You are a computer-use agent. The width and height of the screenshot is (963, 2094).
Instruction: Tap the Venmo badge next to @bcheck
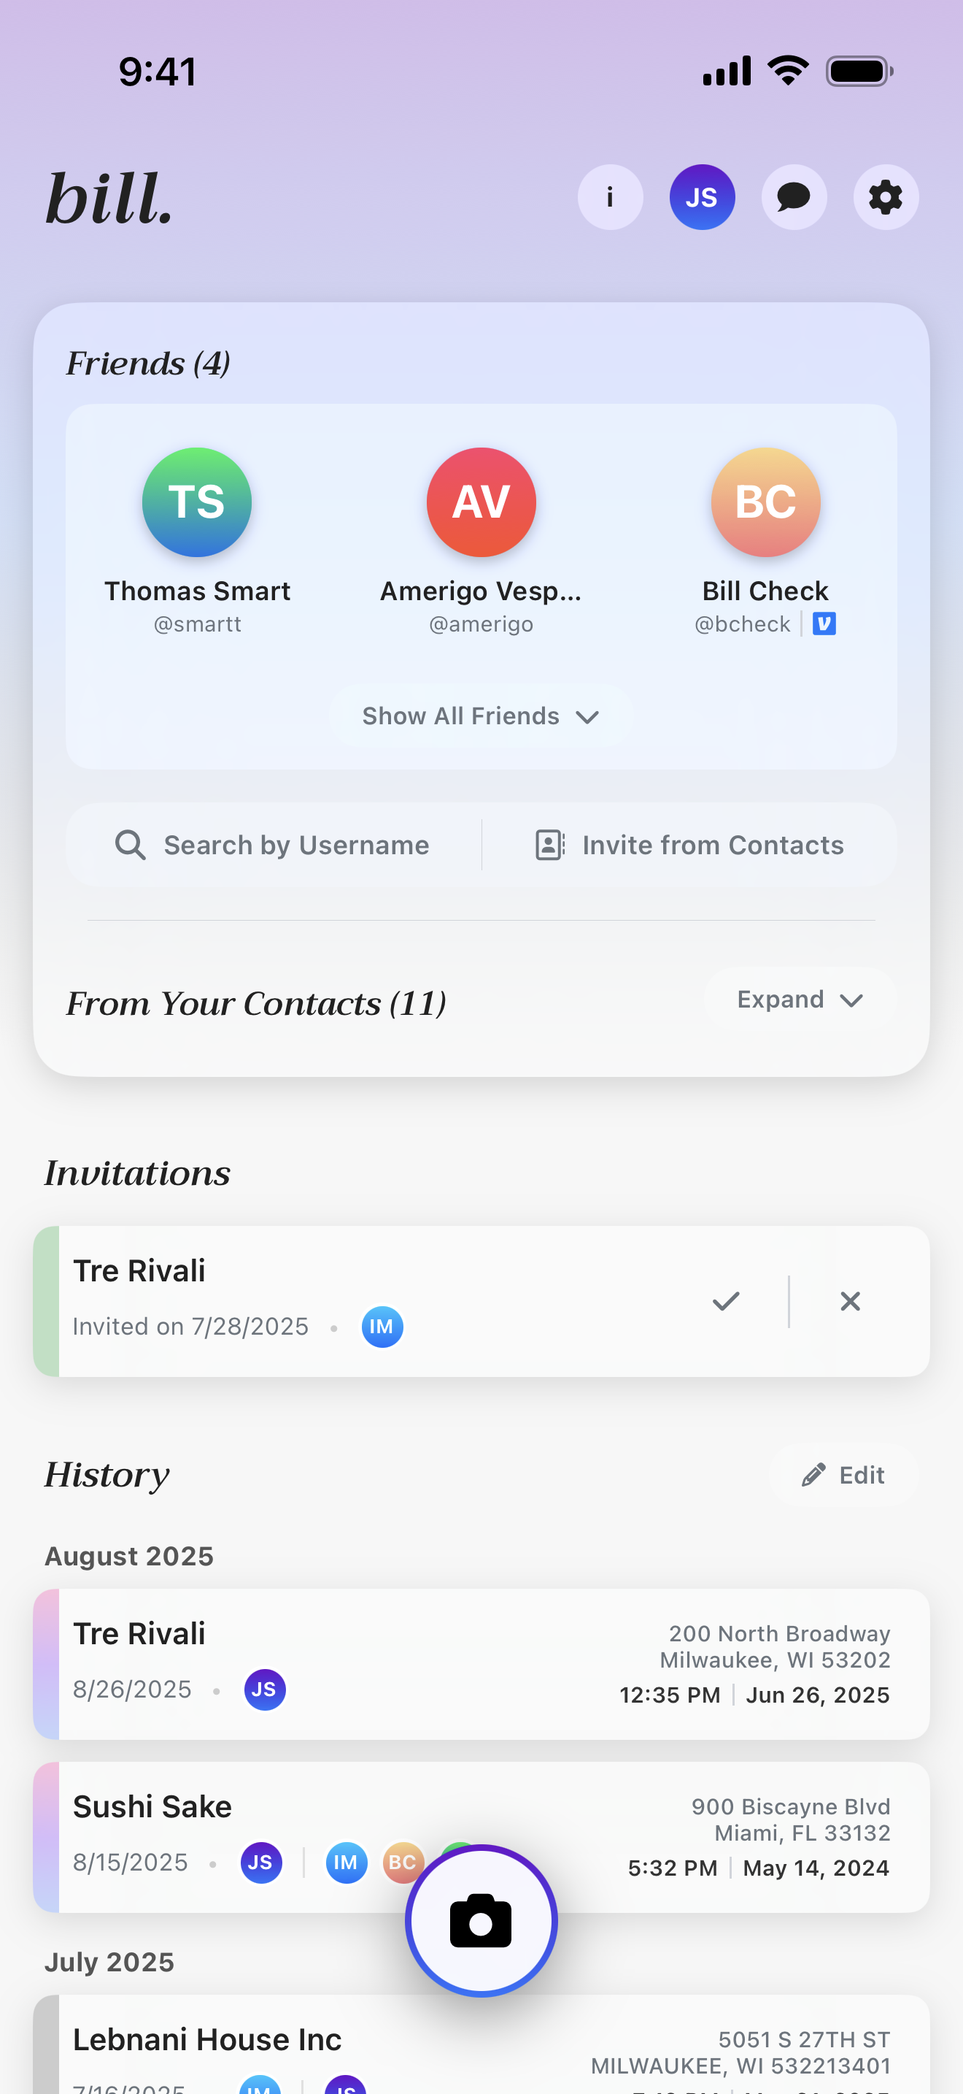[x=824, y=624]
